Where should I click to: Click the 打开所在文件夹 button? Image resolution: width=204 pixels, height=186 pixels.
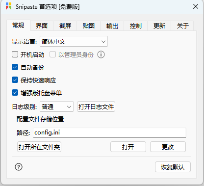coord(39,147)
